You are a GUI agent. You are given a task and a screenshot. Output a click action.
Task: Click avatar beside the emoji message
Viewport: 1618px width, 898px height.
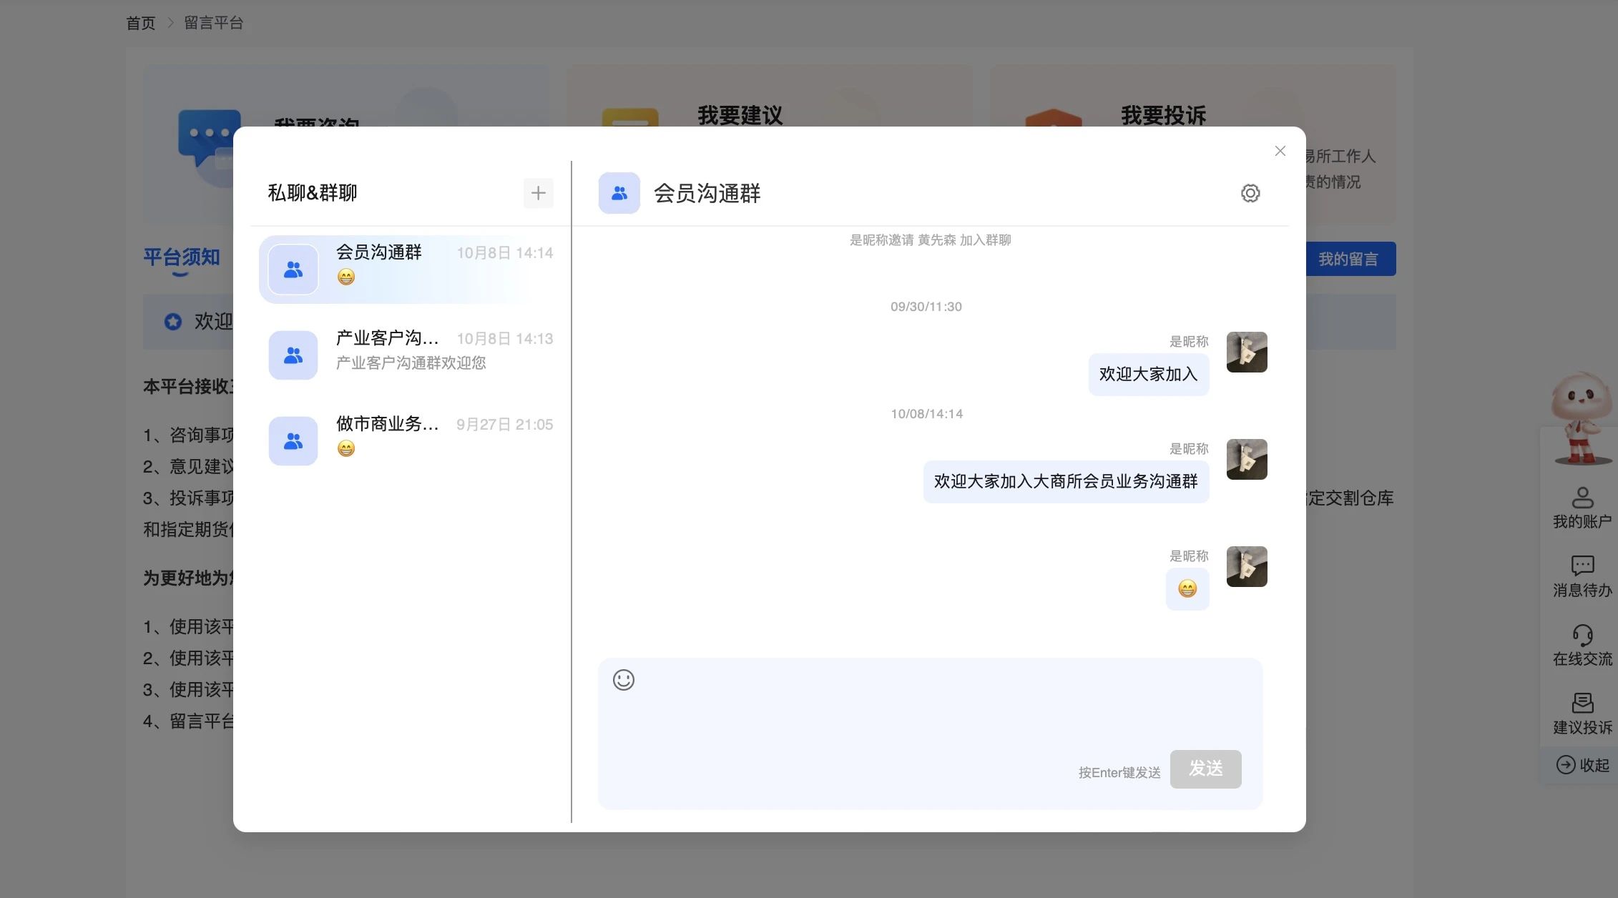pyautogui.click(x=1246, y=566)
